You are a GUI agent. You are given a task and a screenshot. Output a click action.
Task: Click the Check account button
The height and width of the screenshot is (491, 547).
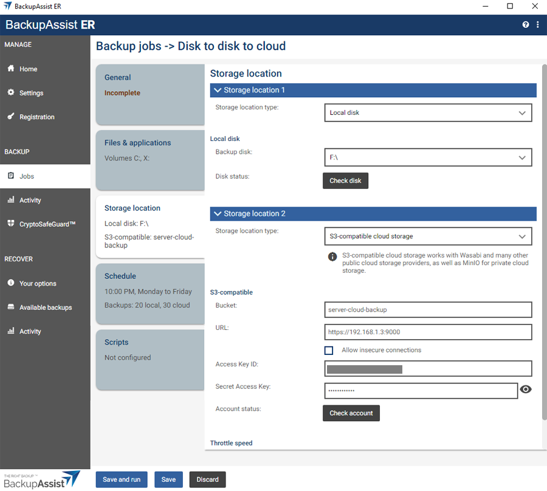(x=351, y=413)
